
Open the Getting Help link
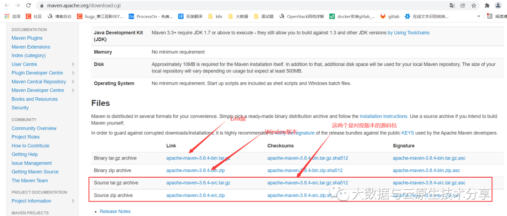(24, 154)
